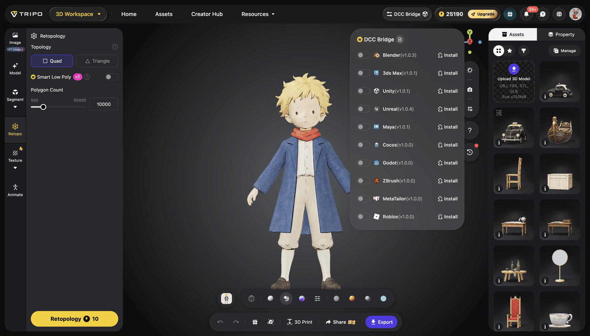Click the Polygon Count value field
This screenshot has height=336, width=590.
pos(104,104)
